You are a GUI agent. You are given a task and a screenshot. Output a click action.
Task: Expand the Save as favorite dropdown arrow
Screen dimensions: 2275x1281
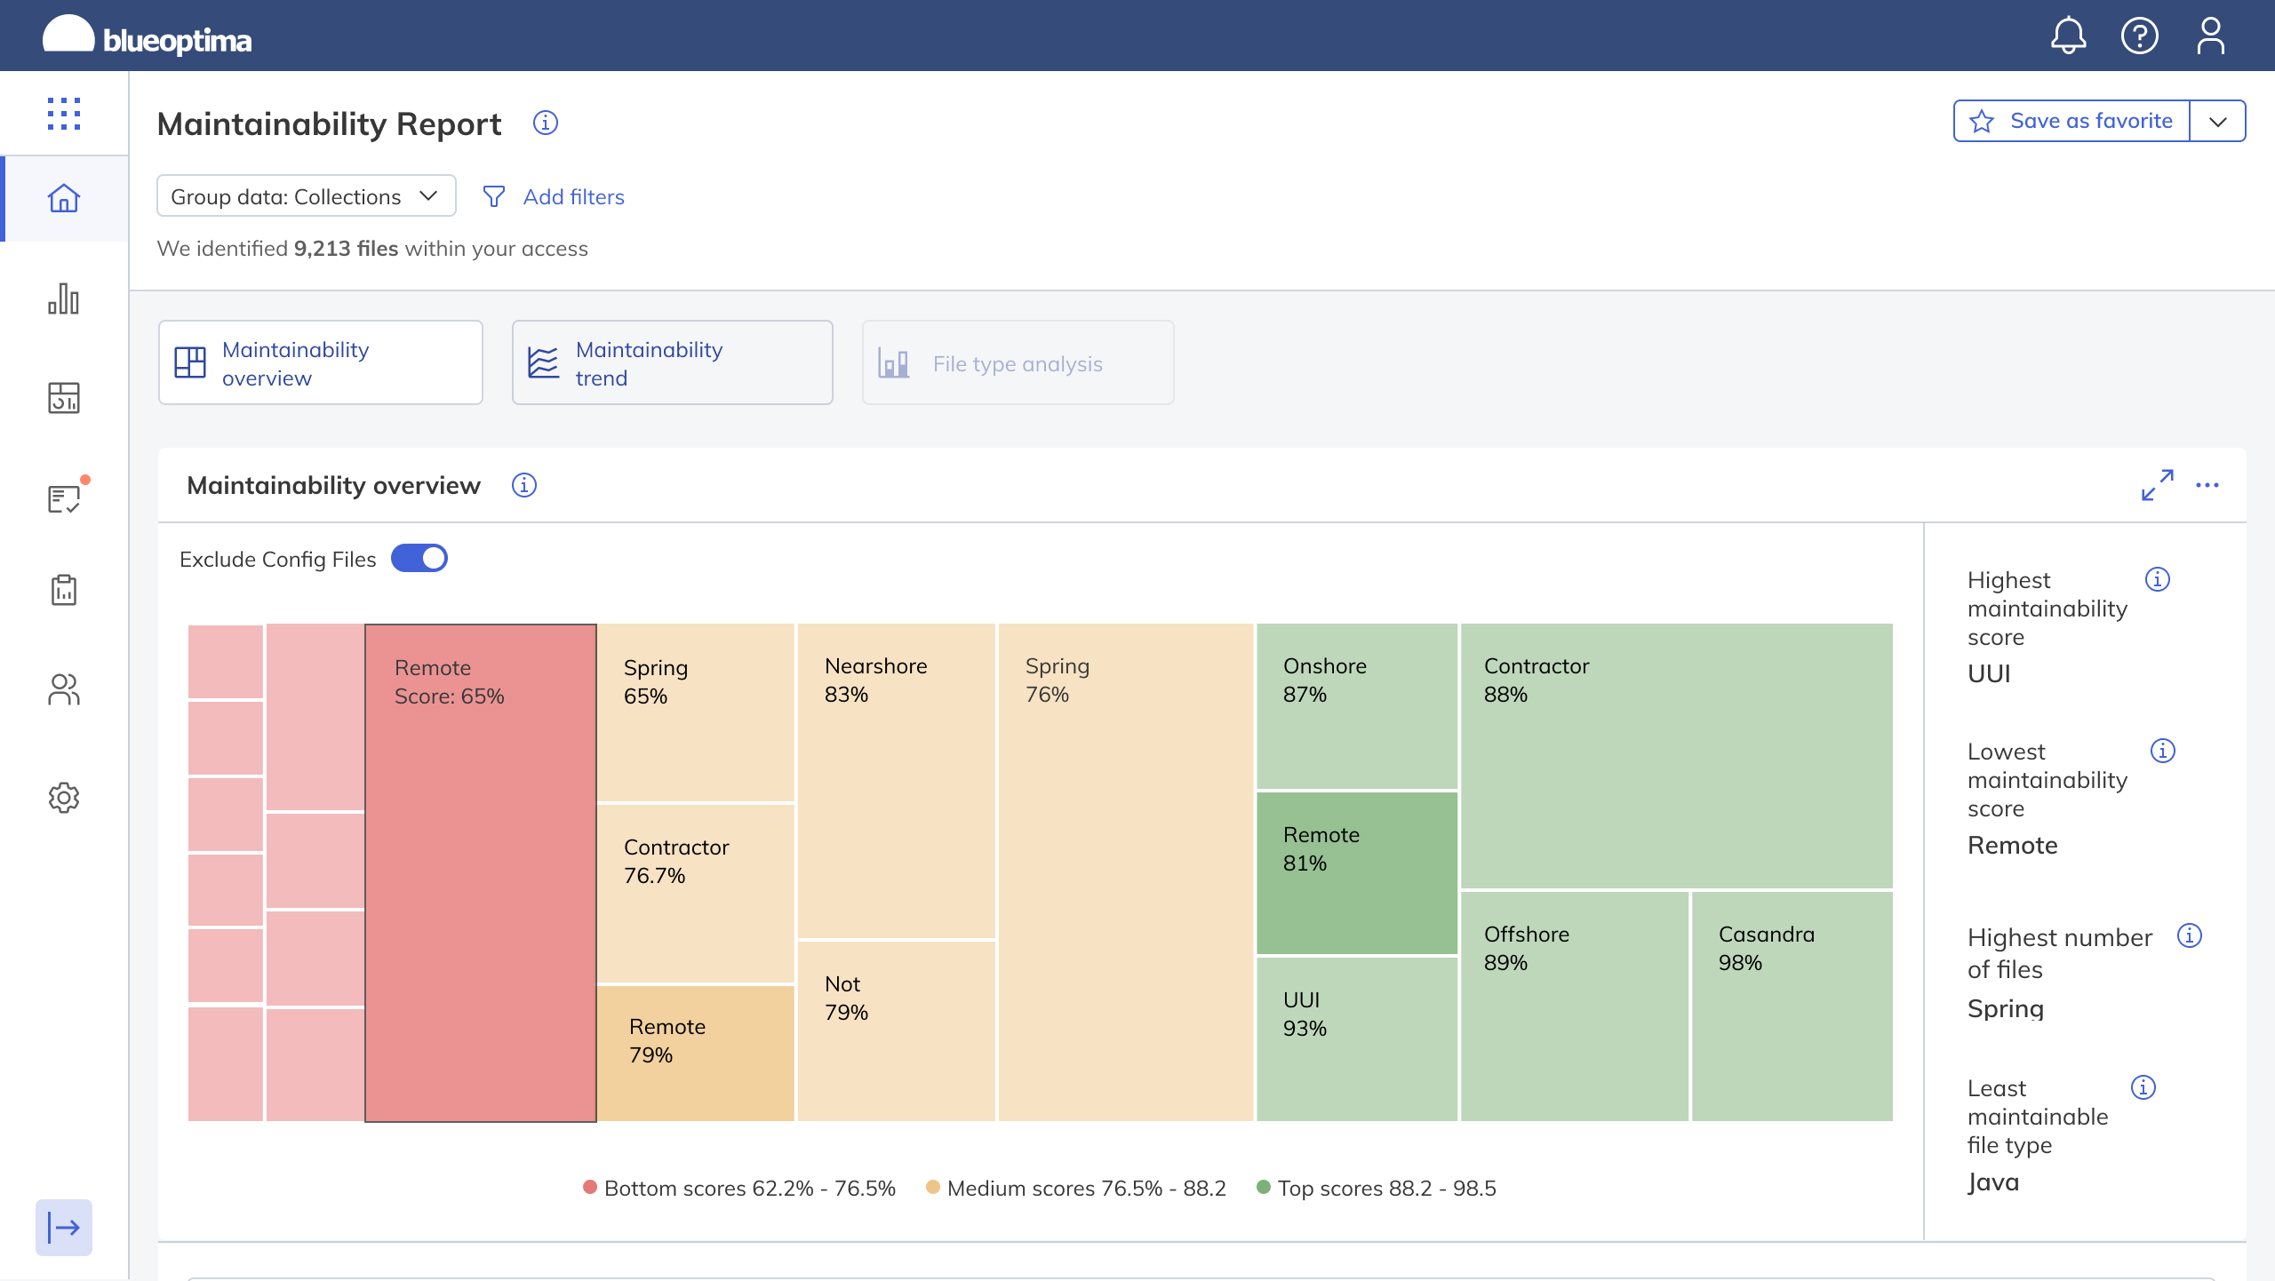pyautogui.click(x=2218, y=122)
